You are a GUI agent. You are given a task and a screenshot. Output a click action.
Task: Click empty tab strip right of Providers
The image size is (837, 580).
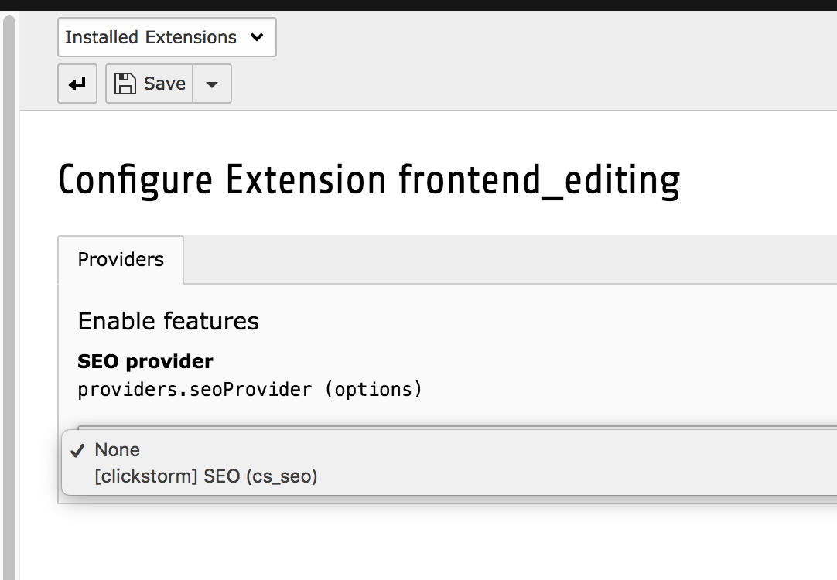pos(510,259)
